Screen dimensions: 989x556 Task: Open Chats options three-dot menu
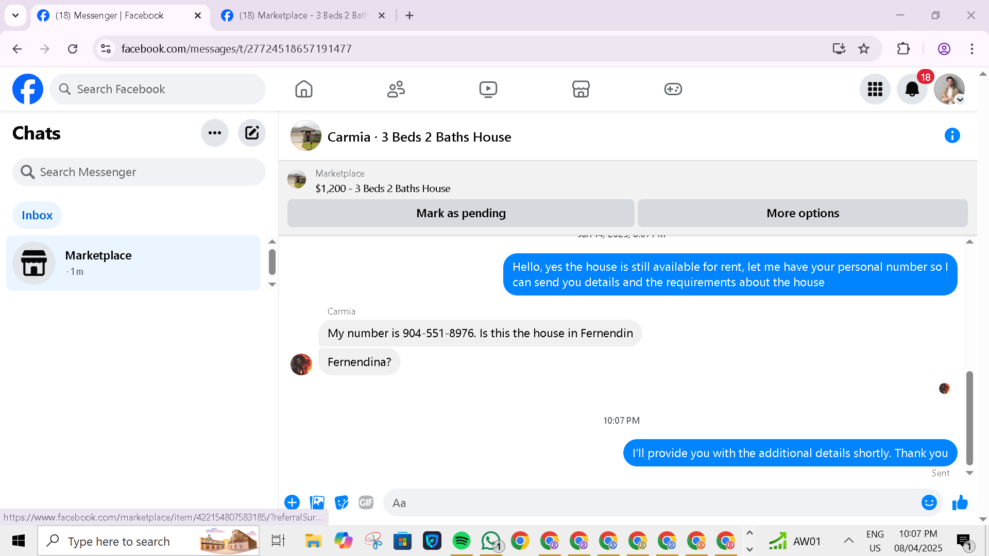(x=215, y=133)
